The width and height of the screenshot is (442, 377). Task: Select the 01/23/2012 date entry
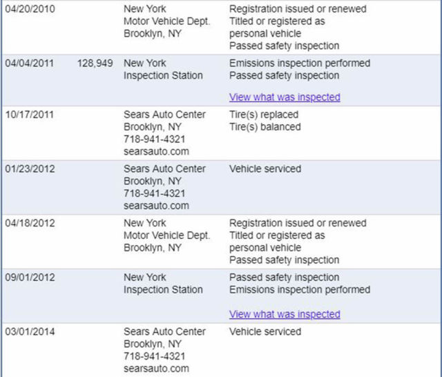[30, 168]
